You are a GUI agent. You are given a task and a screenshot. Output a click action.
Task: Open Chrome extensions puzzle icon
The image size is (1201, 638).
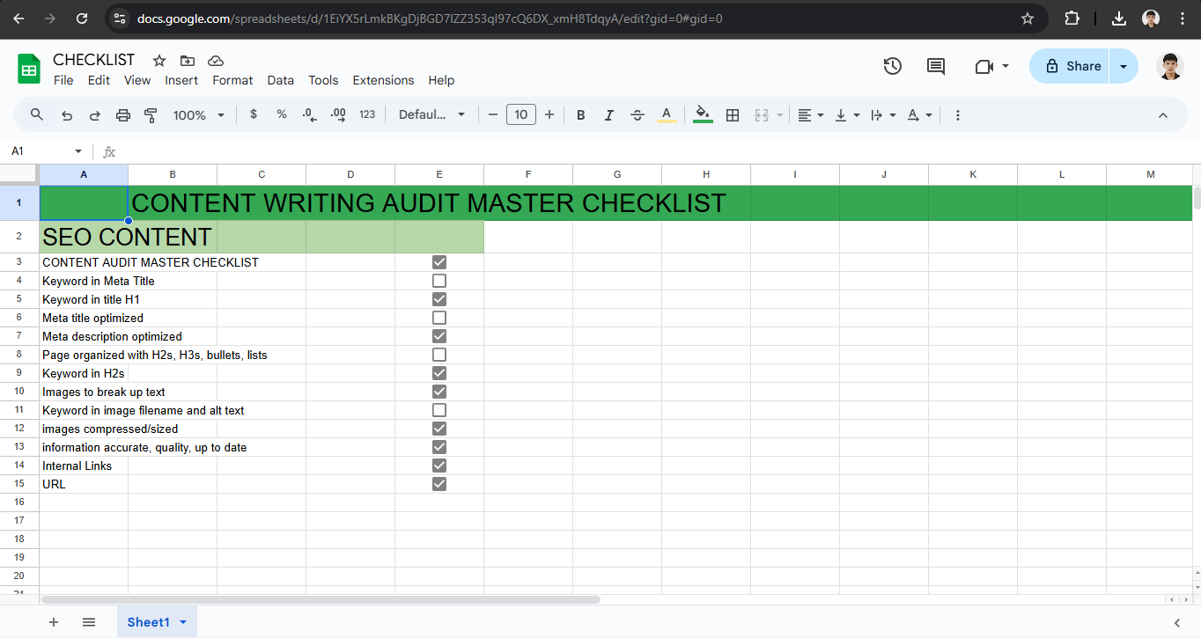point(1072,18)
